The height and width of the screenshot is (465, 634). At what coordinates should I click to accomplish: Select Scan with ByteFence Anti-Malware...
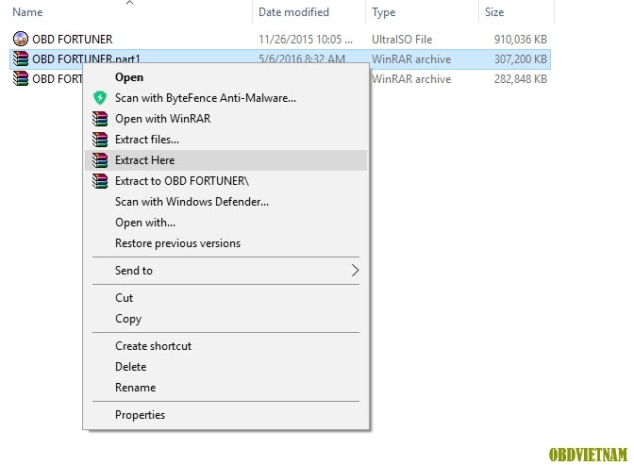pyautogui.click(x=206, y=98)
